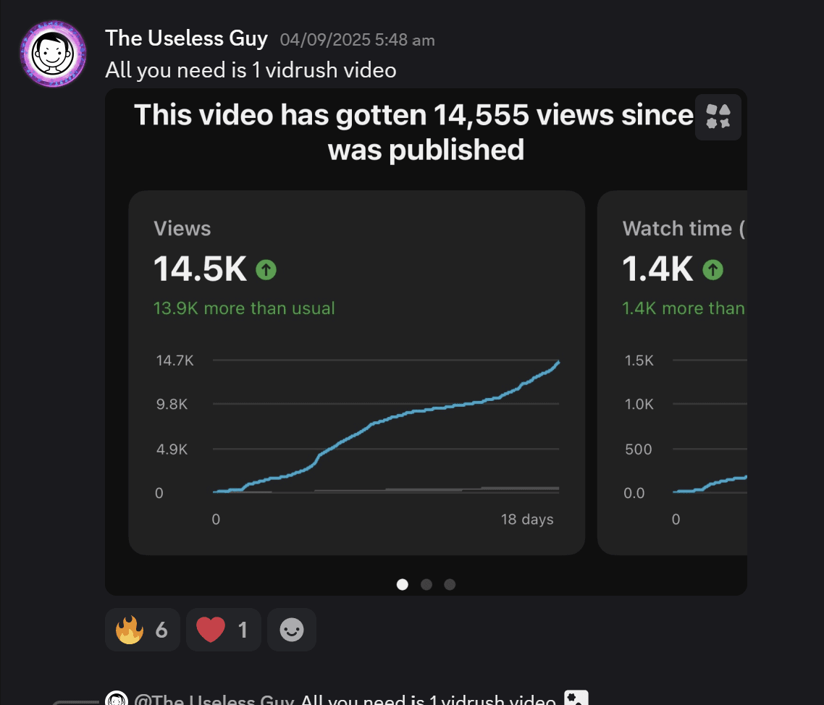Click the "18 days" axis label

[526, 519]
